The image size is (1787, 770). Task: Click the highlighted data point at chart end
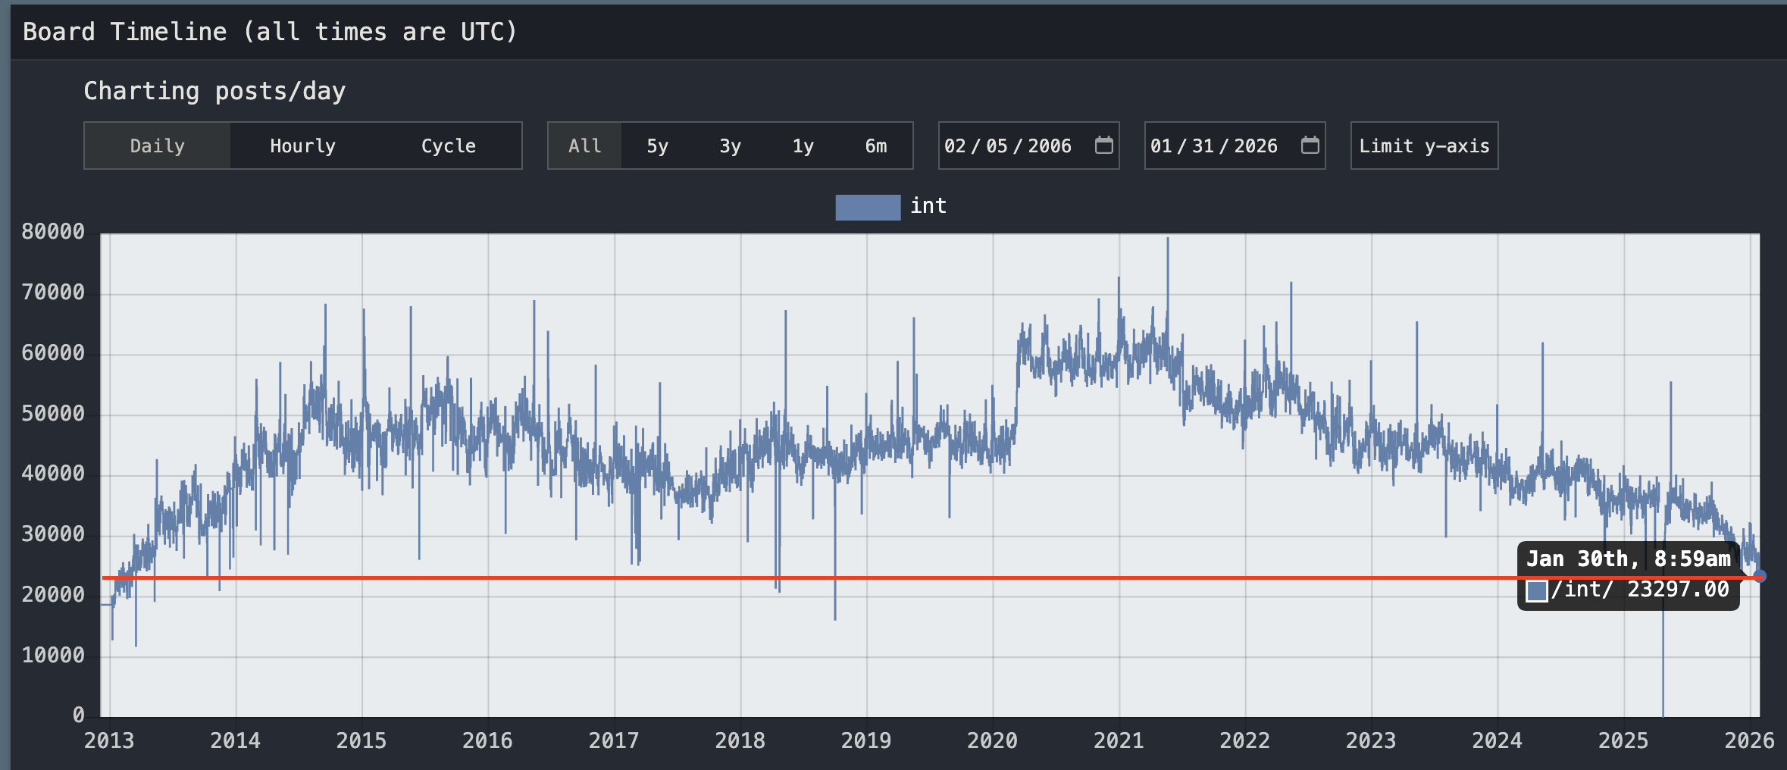click(x=1760, y=577)
